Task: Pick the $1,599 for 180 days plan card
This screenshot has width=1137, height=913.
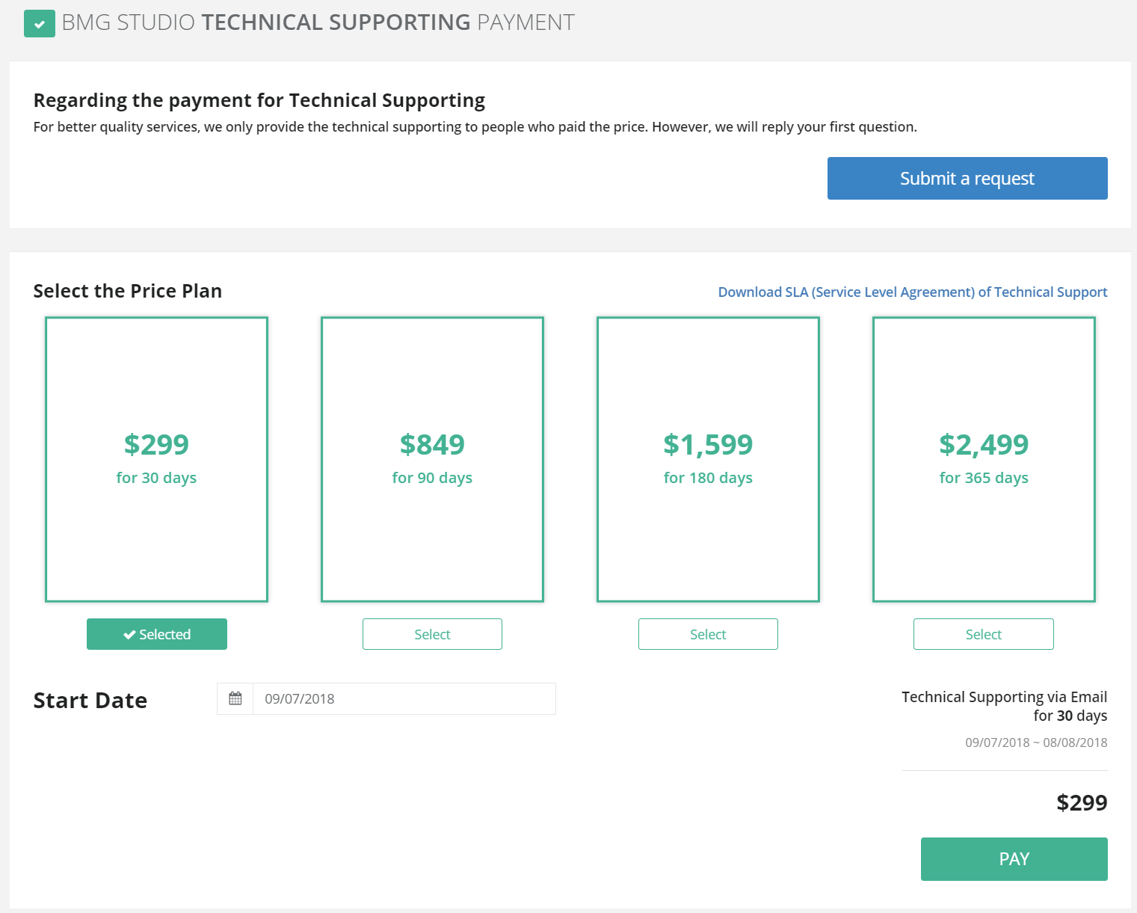Action: pyautogui.click(x=708, y=459)
